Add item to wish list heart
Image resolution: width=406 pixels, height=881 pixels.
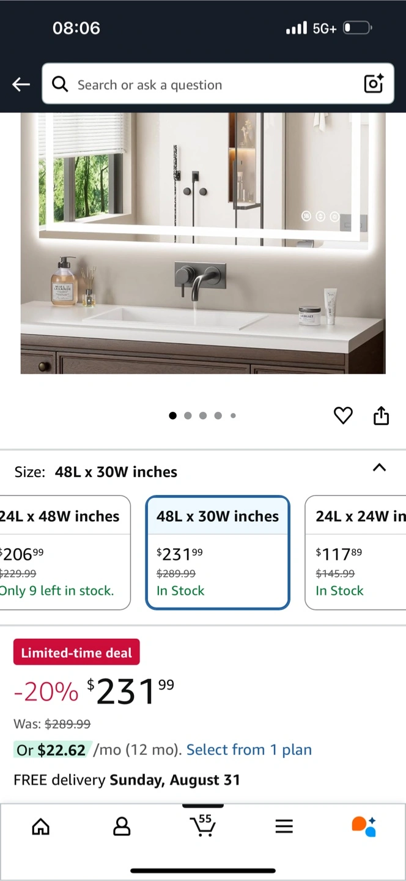pyautogui.click(x=343, y=415)
